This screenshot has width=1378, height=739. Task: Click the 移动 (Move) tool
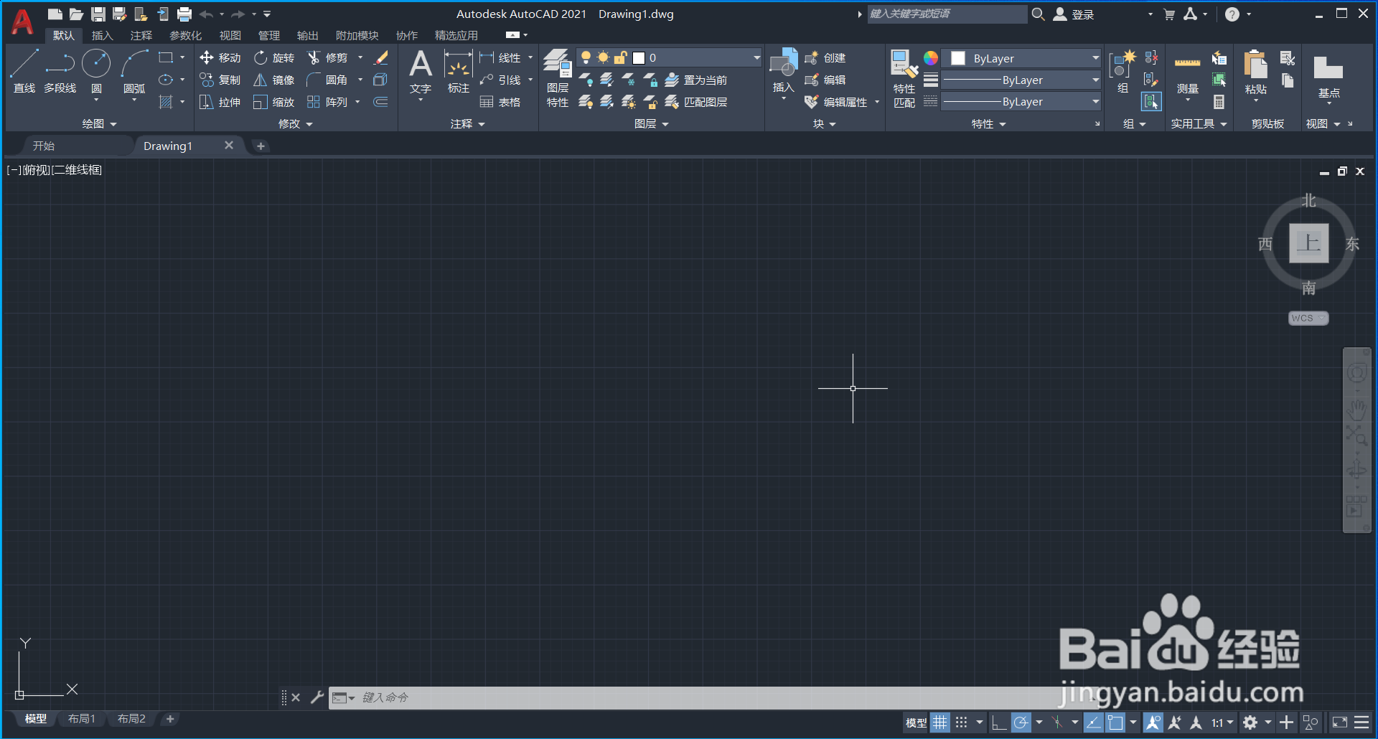coord(220,57)
